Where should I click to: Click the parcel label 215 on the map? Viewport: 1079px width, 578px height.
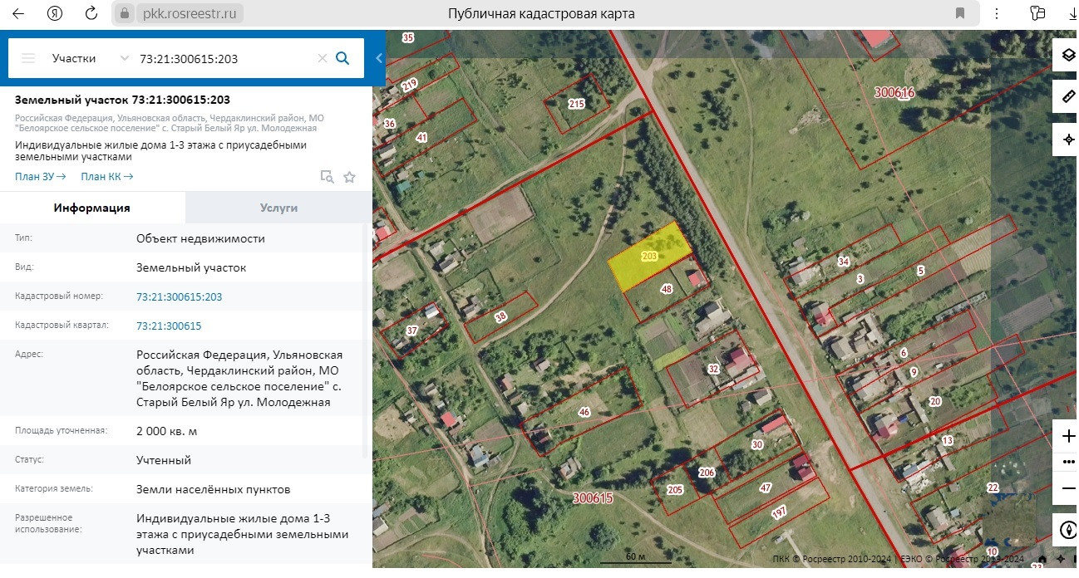point(576,104)
